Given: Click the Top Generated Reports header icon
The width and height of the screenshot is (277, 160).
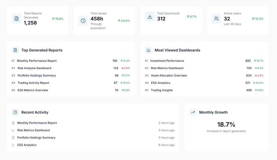Looking at the screenshot, I should click(x=15, y=50).
